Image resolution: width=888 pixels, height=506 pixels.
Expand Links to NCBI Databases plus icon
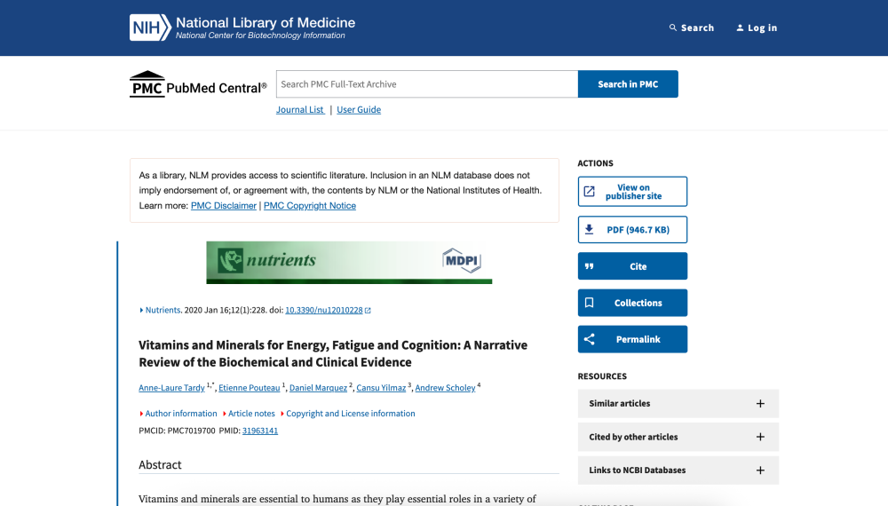[760, 470]
